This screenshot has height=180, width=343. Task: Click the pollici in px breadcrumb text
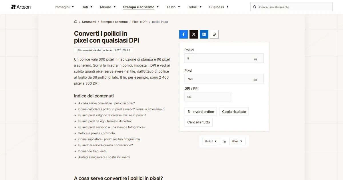(160, 22)
